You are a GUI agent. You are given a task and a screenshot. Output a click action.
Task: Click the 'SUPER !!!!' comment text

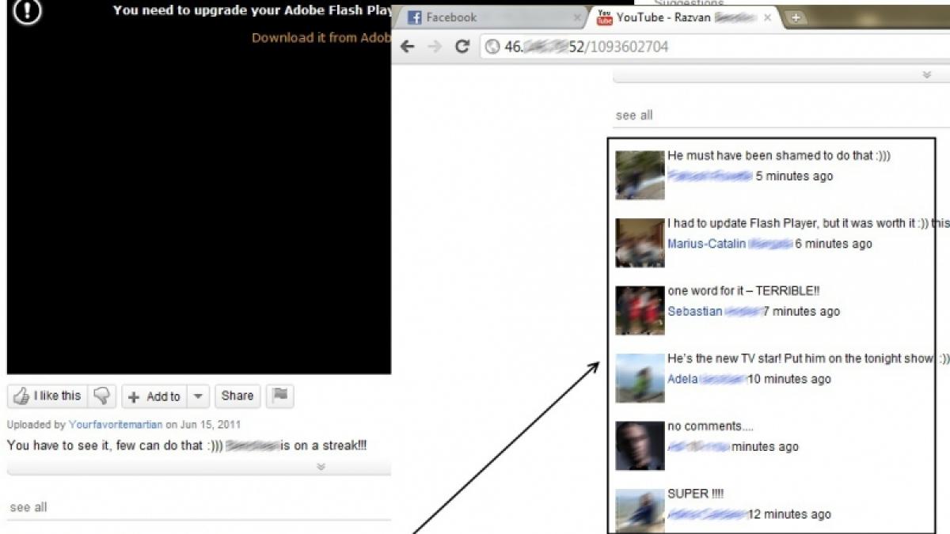click(x=696, y=494)
